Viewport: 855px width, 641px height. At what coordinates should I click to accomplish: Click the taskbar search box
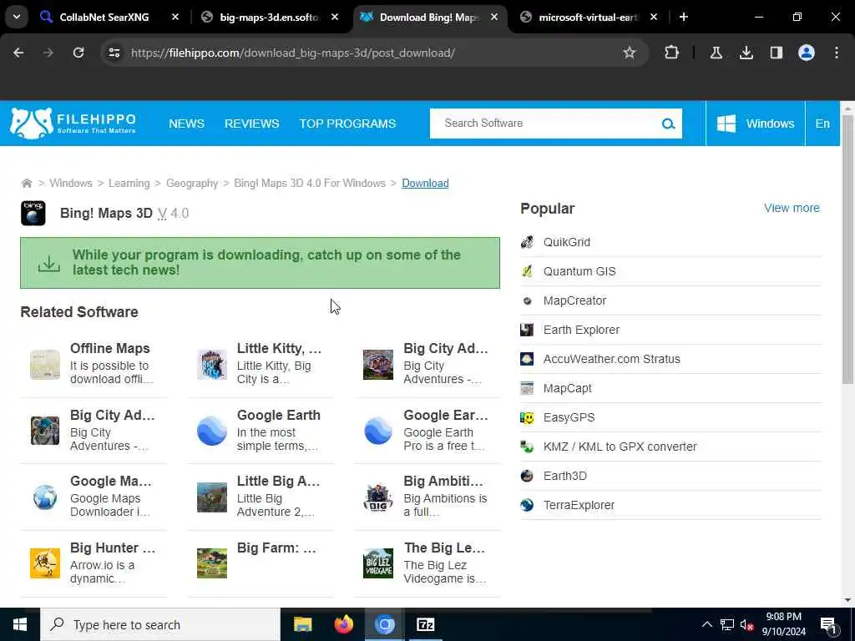(160, 624)
